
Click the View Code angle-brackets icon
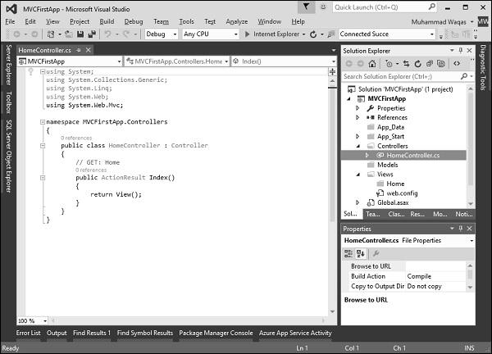click(457, 64)
